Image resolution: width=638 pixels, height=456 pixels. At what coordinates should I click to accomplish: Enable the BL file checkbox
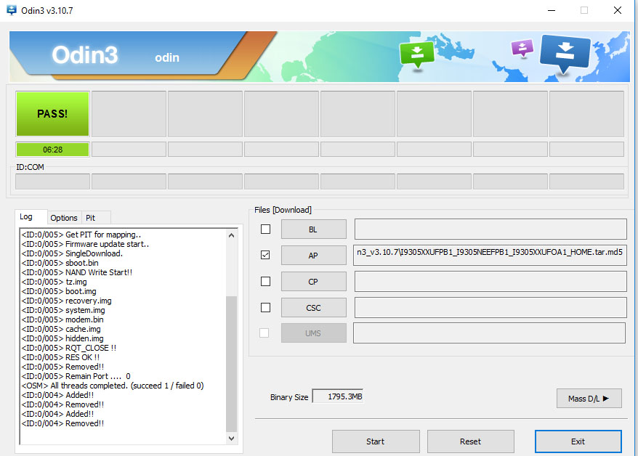click(265, 229)
